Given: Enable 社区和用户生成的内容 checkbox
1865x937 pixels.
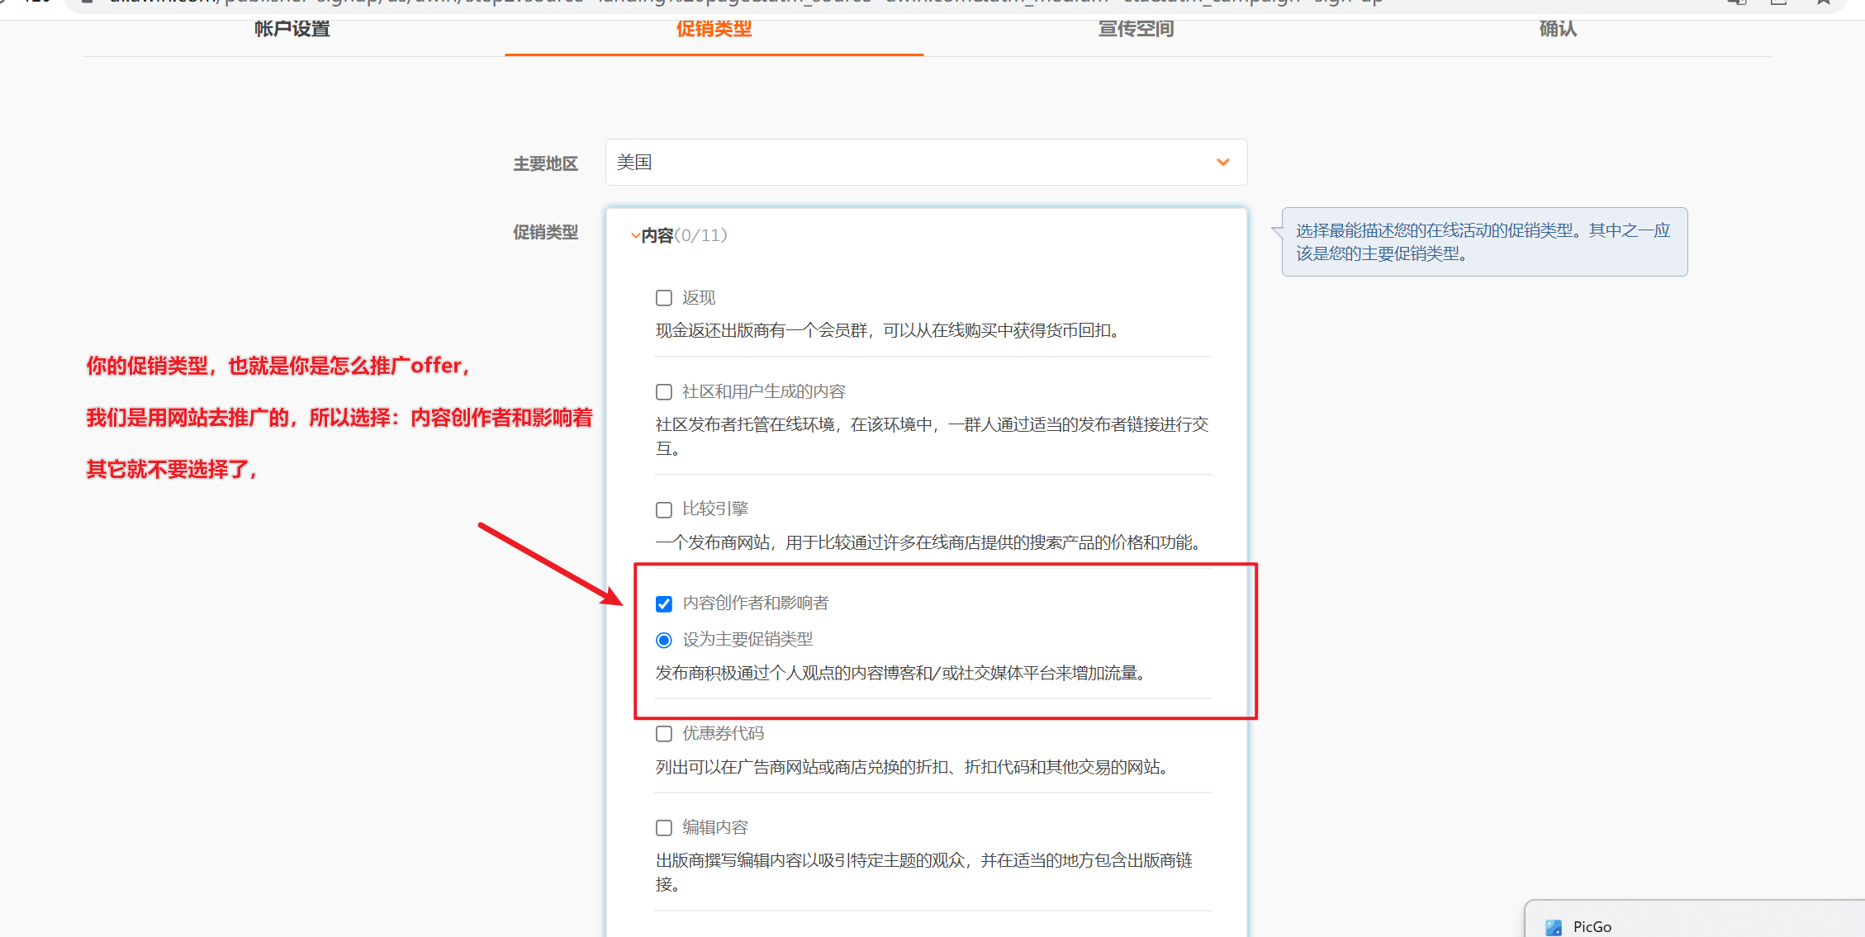Looking at the screenshot, I should tap(664, 392).
